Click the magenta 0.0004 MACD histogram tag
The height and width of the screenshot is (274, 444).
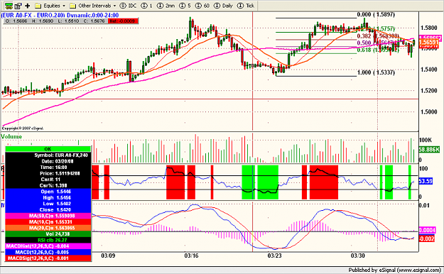click(x=427, y=230)
